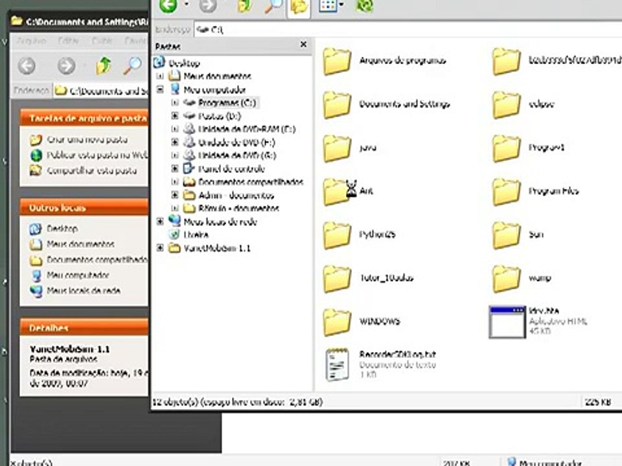Select the Python25 folder icon
This screenshot has width=622, height=466.
pos(337,235)
